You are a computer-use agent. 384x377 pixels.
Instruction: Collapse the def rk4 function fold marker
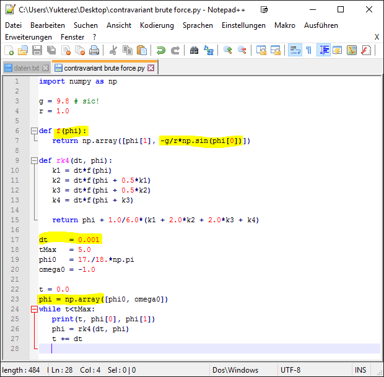point(33,161)
